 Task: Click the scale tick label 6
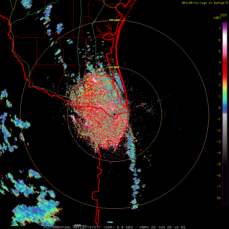[220, 40]
